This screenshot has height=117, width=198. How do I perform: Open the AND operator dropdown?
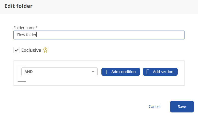point(59,72)
